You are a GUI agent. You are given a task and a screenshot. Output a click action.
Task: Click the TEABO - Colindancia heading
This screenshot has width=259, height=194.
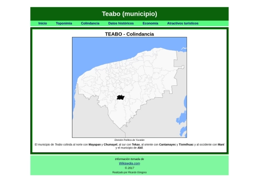click(x=129, y=34)
